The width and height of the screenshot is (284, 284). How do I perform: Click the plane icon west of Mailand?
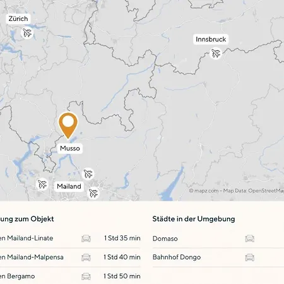(42, 184)
